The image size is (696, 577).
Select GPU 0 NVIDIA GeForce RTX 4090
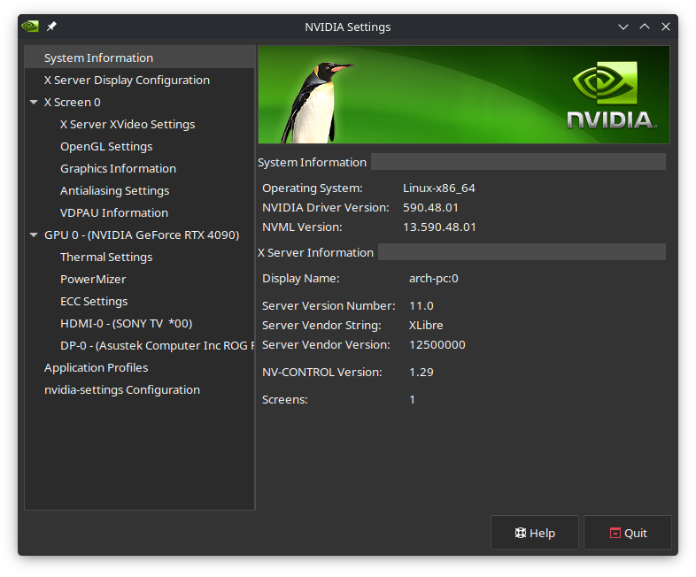tap(140, 235)
